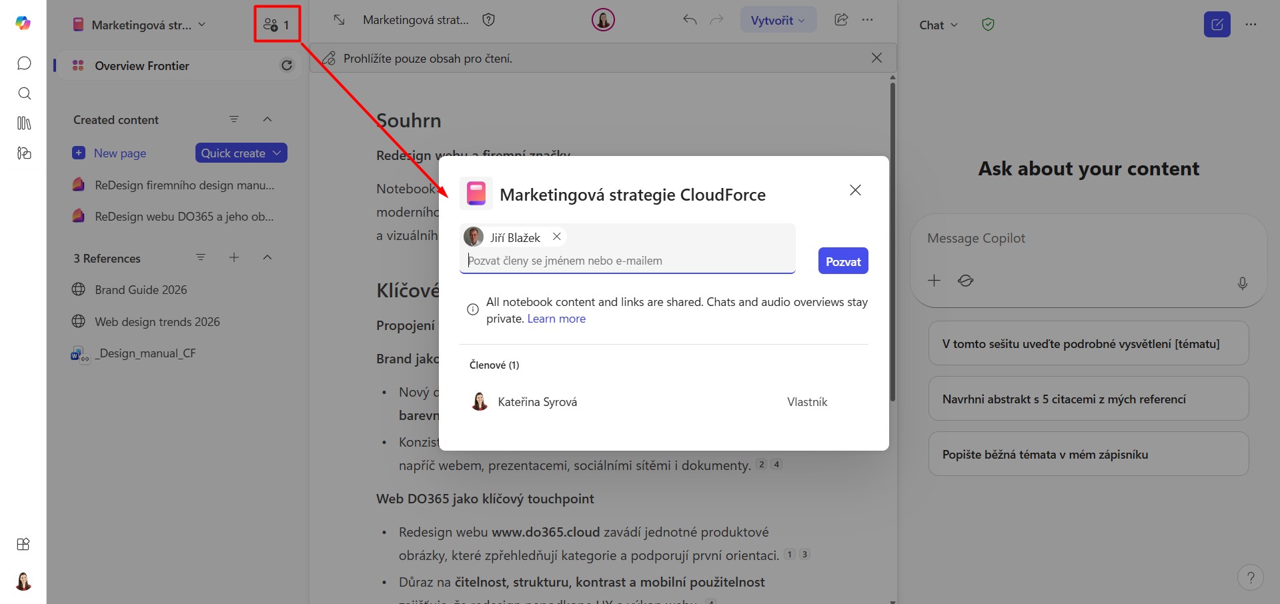
Task: Open the search icon in left rail
Action: pyautogui.click(x=24, y=93)
